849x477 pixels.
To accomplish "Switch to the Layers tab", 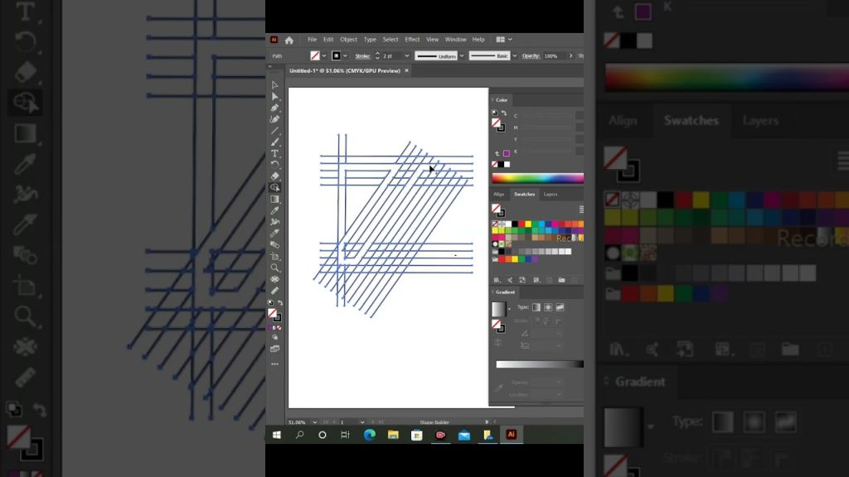I will click(550, 194).
